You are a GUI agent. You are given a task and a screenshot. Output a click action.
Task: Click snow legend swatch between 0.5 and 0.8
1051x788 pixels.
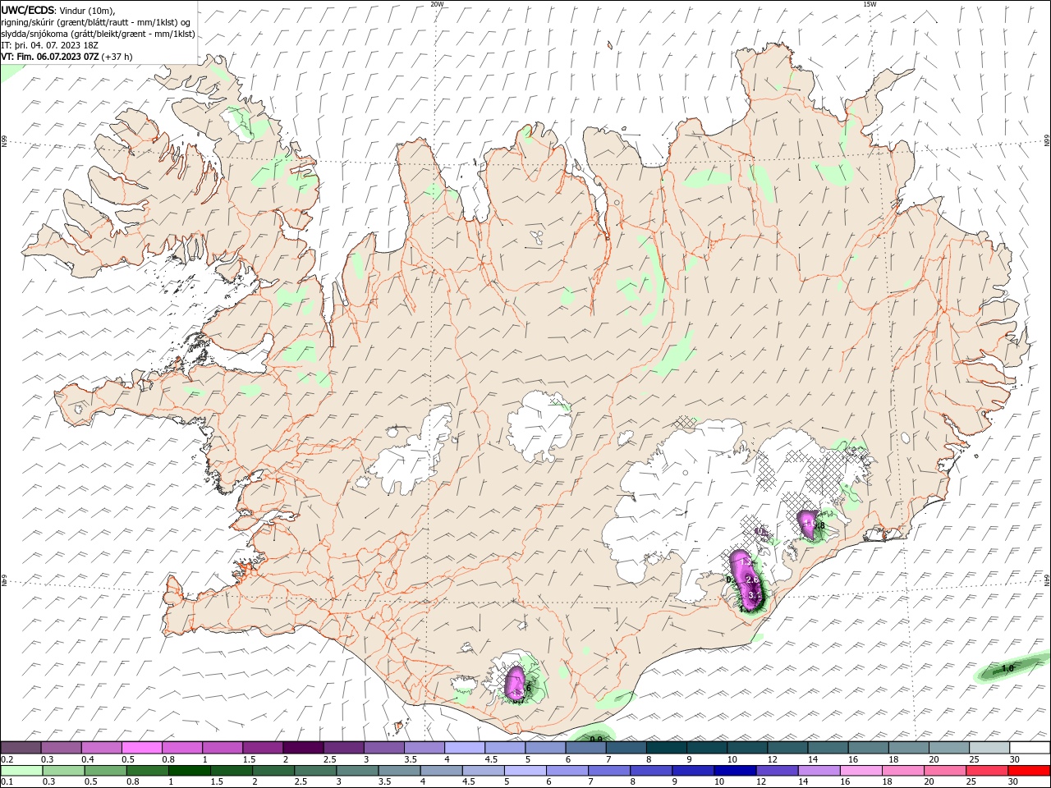click(142, 747)
